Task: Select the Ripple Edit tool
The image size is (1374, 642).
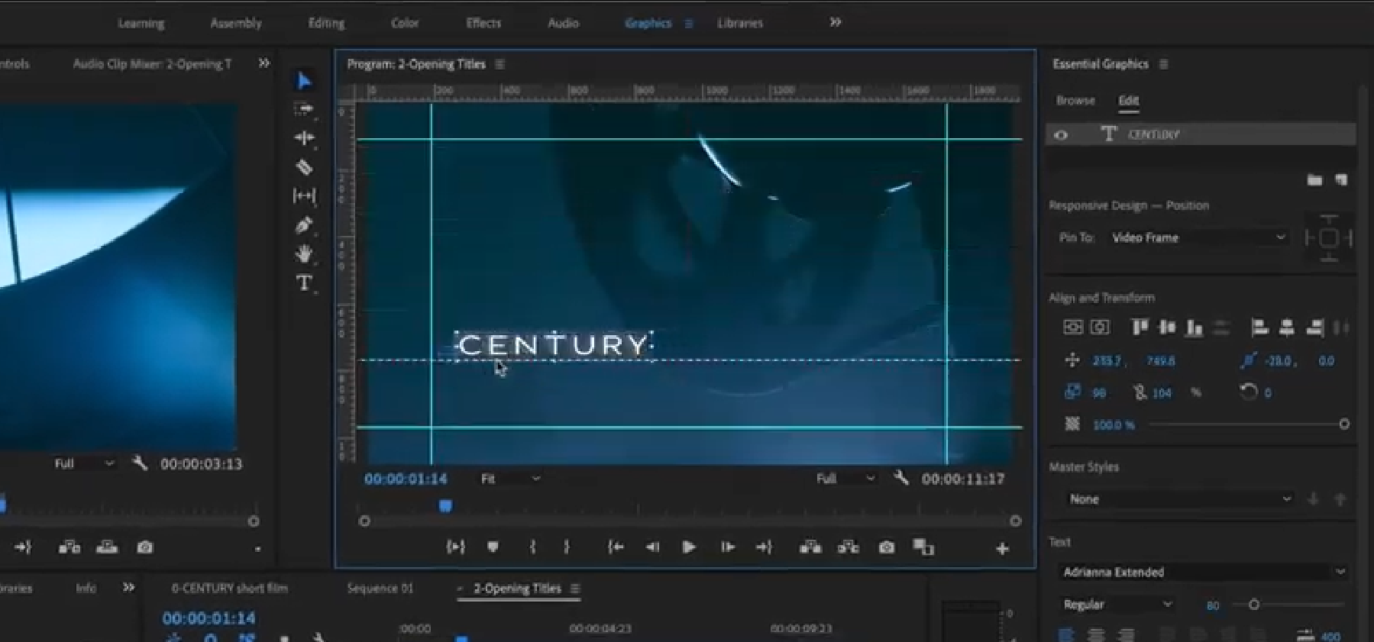Action: 304,138
